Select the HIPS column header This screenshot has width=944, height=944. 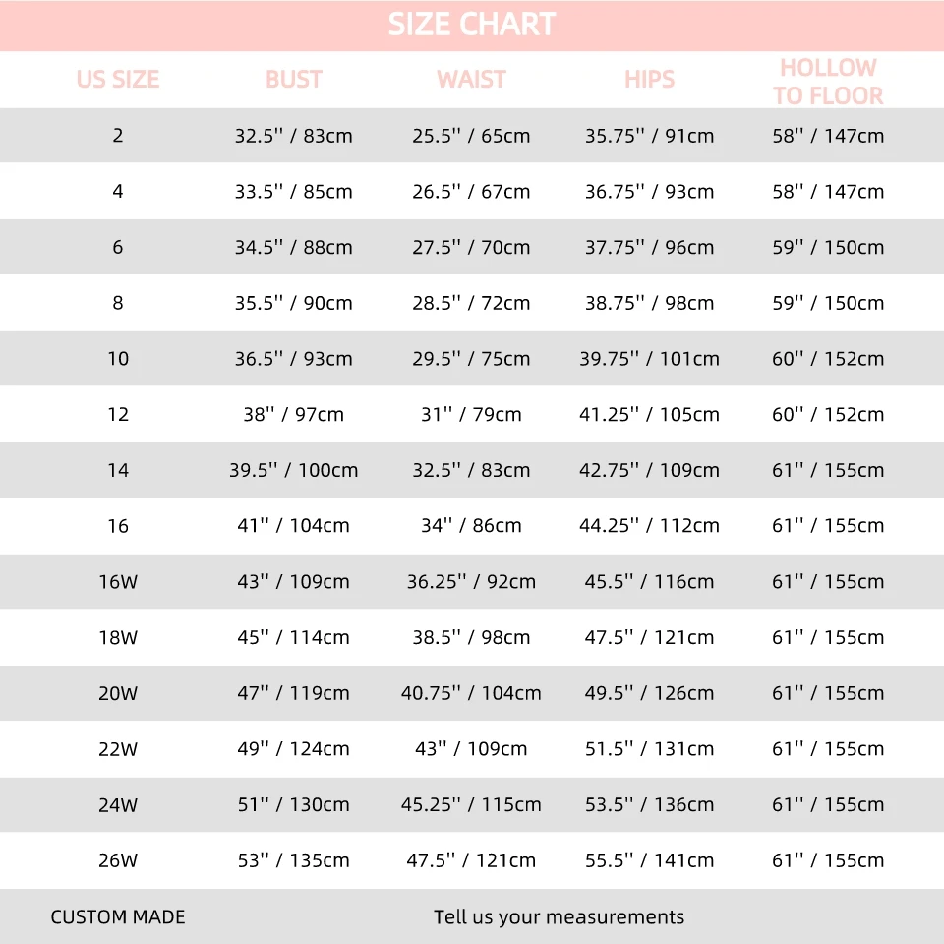650,80
